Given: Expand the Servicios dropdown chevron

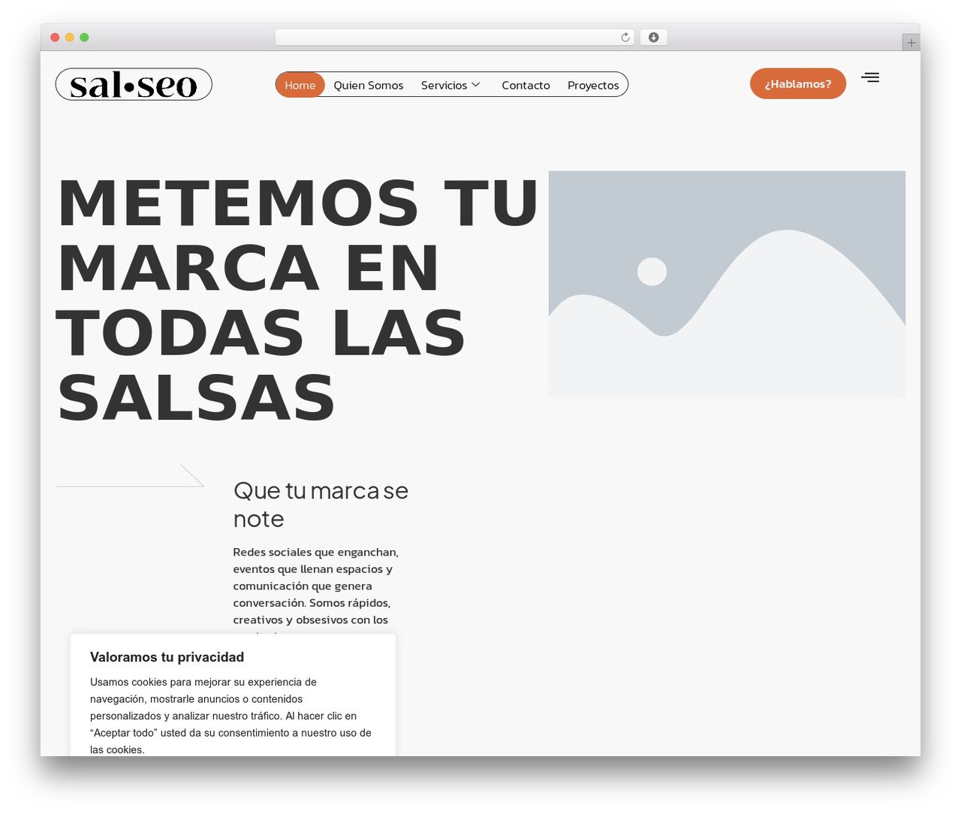Looking at the screenshot, I should (x=476, y=85).
